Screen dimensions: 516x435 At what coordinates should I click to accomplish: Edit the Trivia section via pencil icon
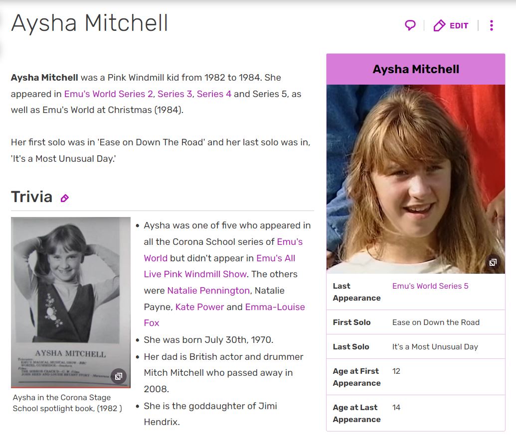(65, 198)
